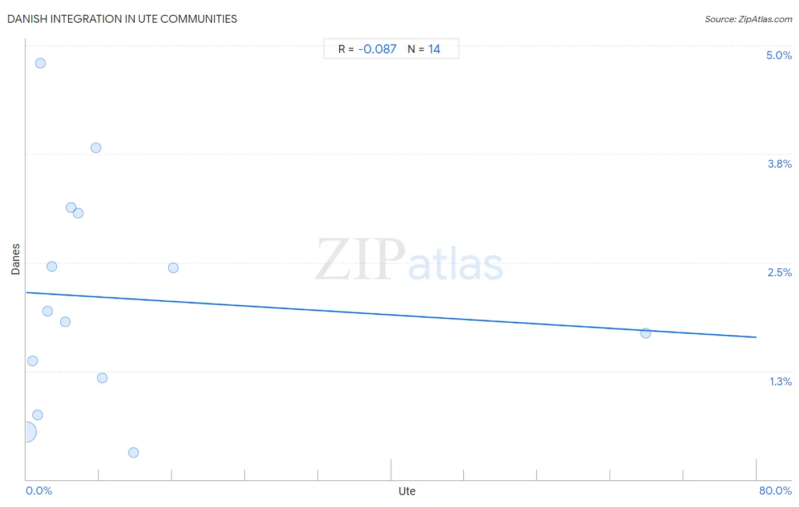Image resolution: width=799 pixels, height=507 pixels.
Task: Click the Danes y-axis label
Action: [x=15, y=259]
